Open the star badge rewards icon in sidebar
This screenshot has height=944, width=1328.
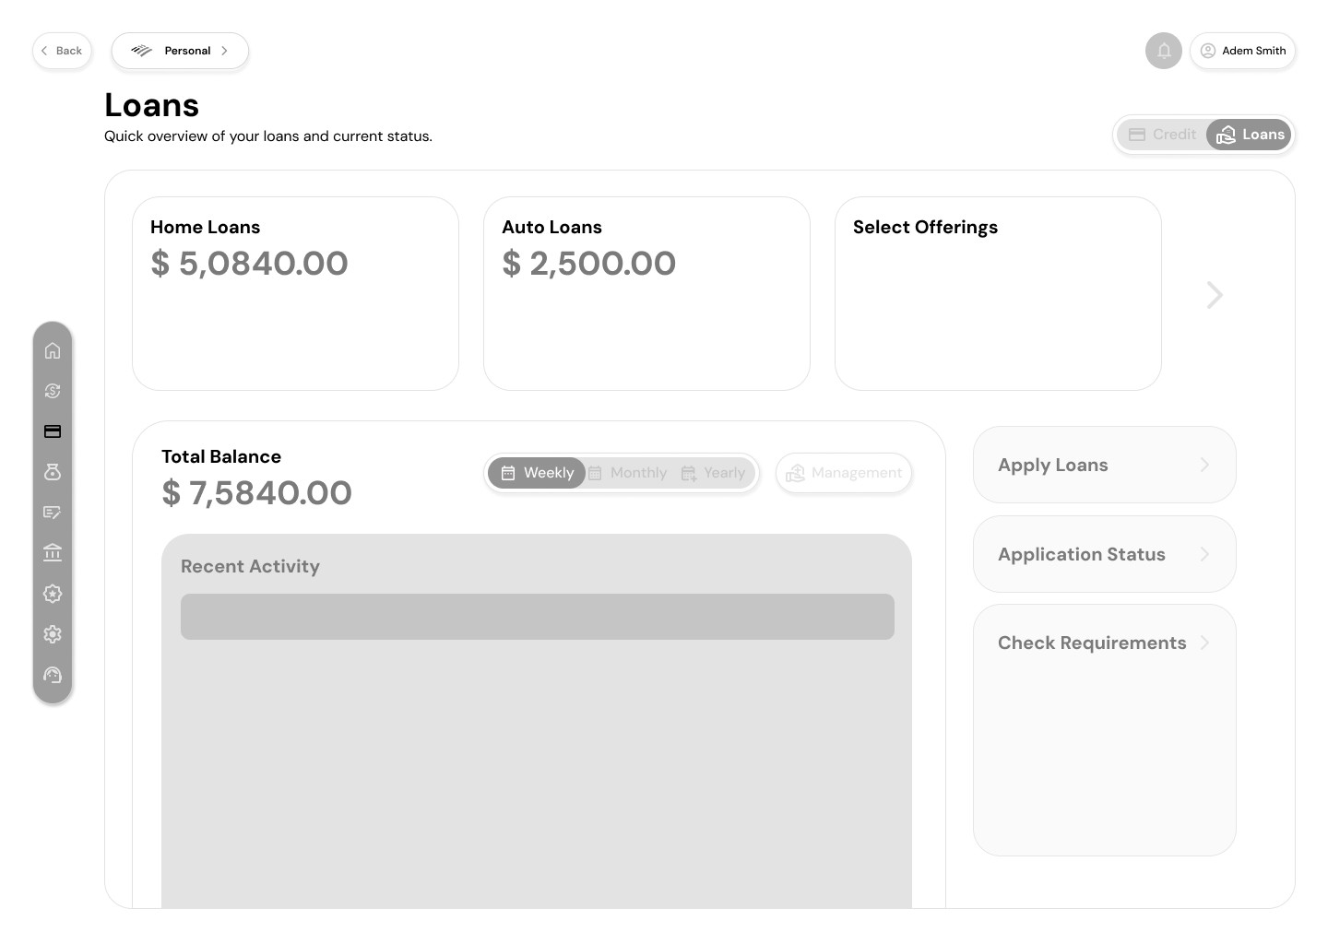pyautogui.click(x=53, y=594)
